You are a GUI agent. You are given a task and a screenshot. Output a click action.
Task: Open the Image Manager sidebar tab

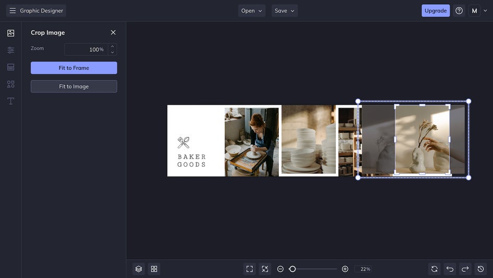tap(10, 33)
